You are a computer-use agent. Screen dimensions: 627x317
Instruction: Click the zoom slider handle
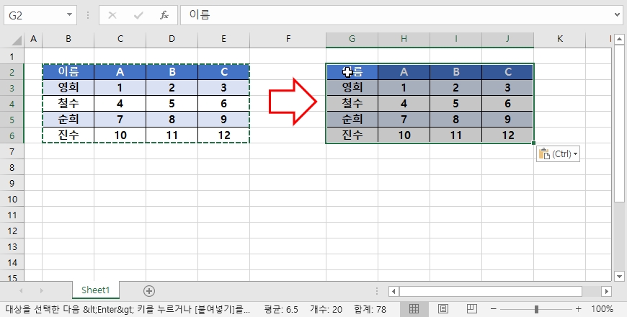click(x=536, y=309)
